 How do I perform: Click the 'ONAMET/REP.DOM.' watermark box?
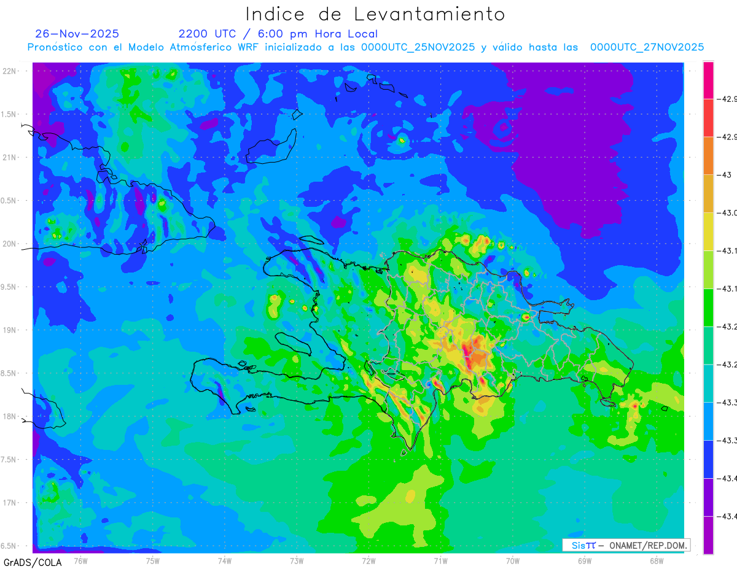[x=625, y=545]
